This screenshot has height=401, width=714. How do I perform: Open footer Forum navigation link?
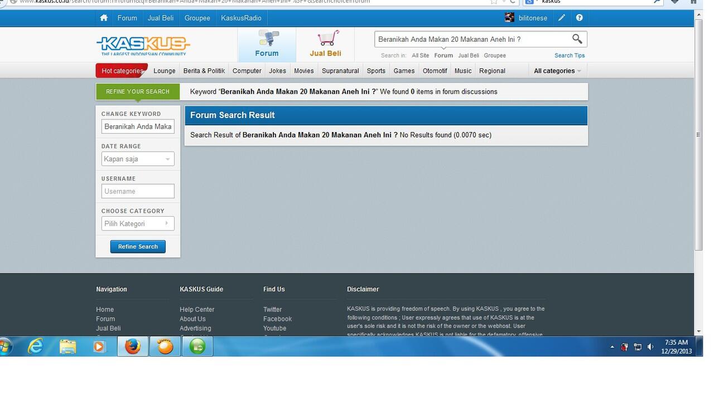[105, 319]
